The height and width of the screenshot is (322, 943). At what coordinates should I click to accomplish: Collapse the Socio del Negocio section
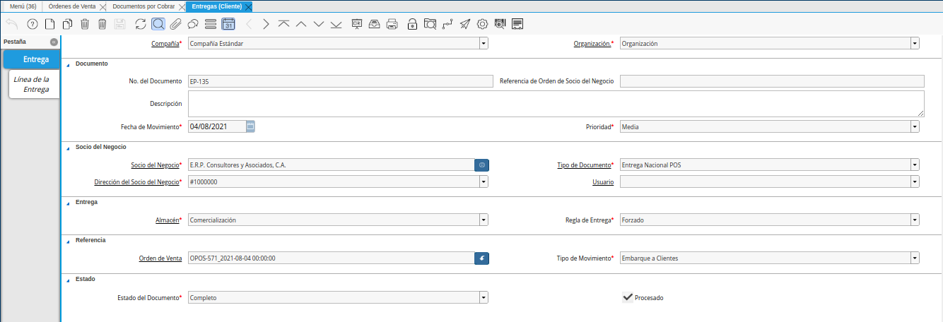[68, 147]
